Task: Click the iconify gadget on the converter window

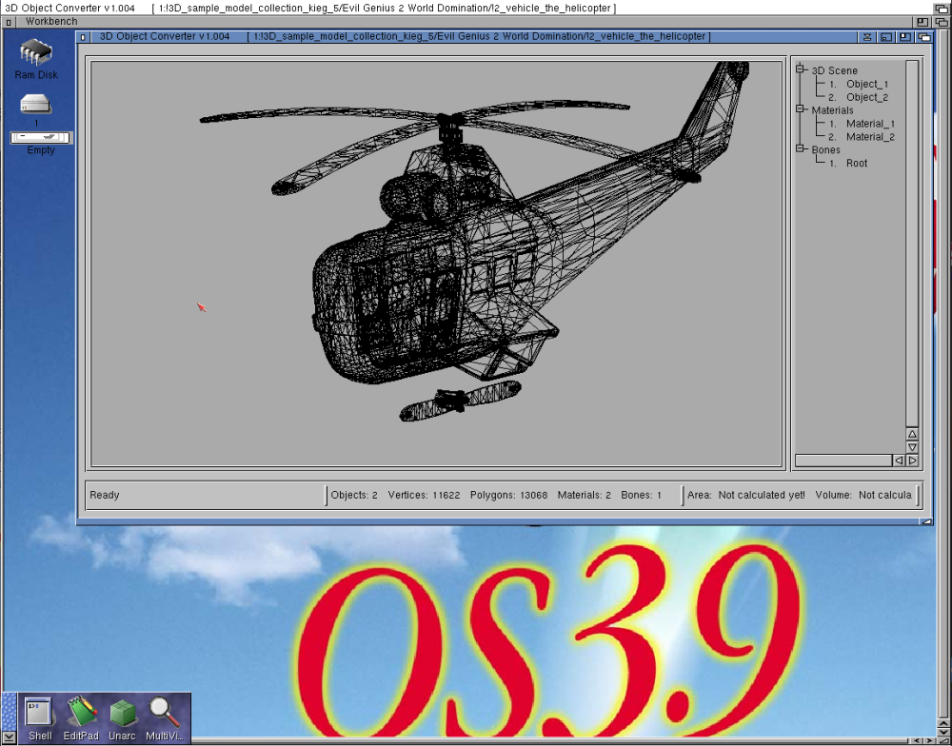Action: (887, 36)
